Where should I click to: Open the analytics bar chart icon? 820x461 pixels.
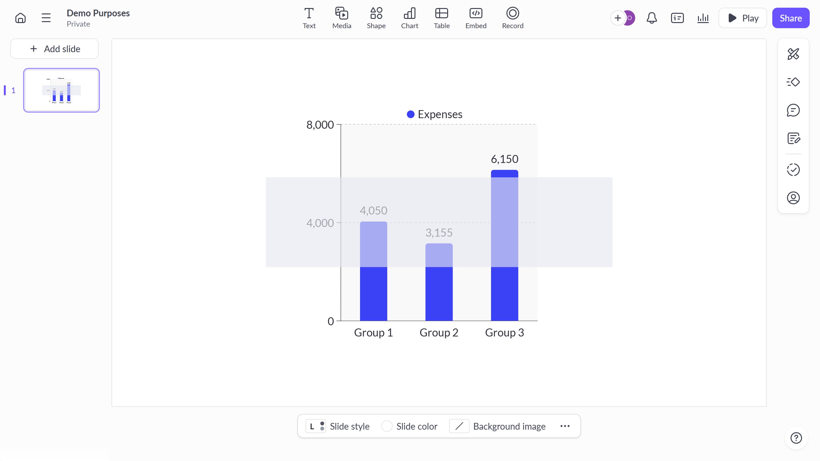point(703,18)
